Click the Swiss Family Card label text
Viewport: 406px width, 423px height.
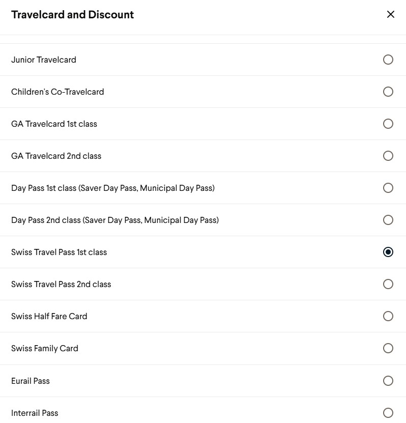coord(45,348)
